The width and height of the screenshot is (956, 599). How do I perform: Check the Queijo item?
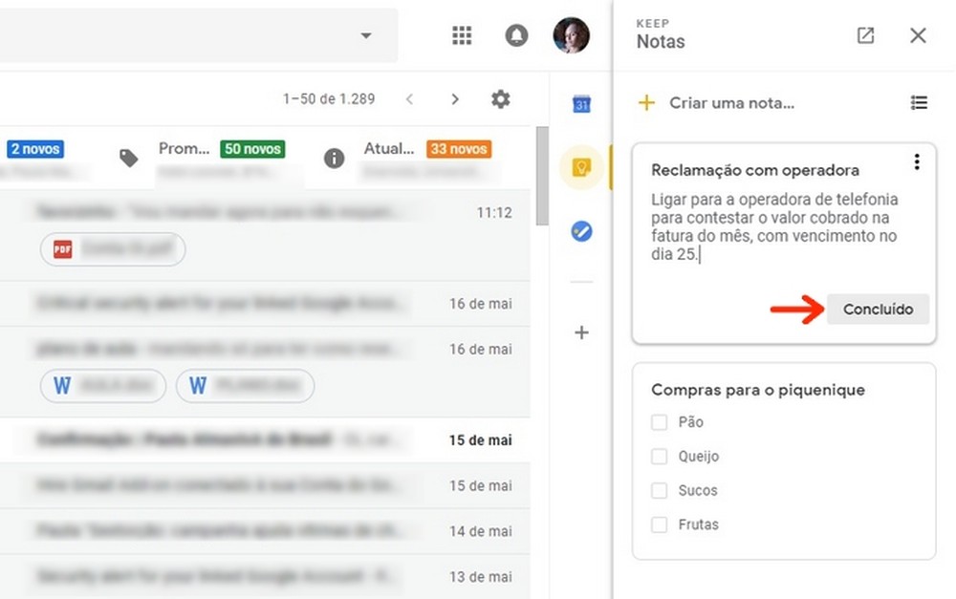(659, 457)
